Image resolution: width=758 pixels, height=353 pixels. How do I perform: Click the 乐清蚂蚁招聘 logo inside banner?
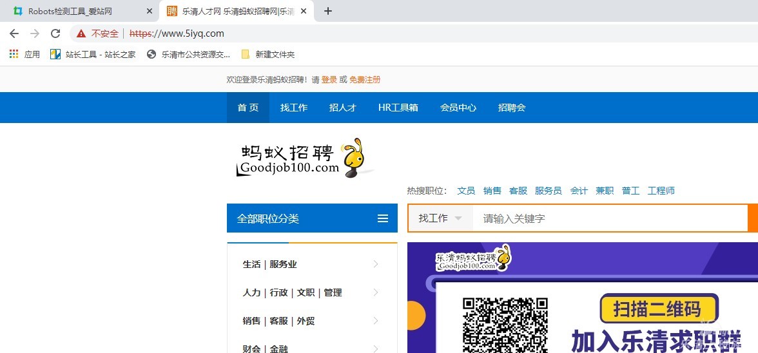(x=473, y=258)
